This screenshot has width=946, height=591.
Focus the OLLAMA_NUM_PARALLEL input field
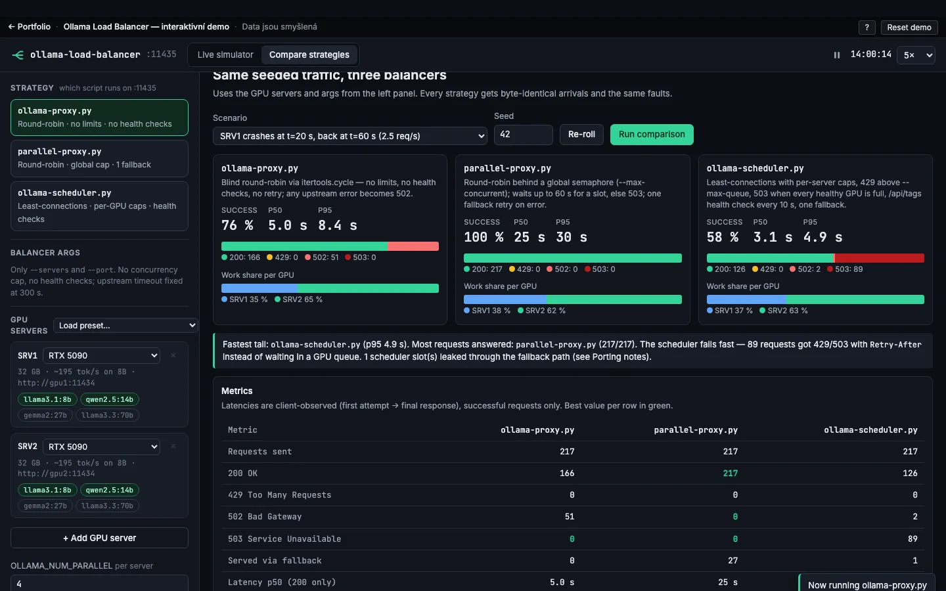99,583
